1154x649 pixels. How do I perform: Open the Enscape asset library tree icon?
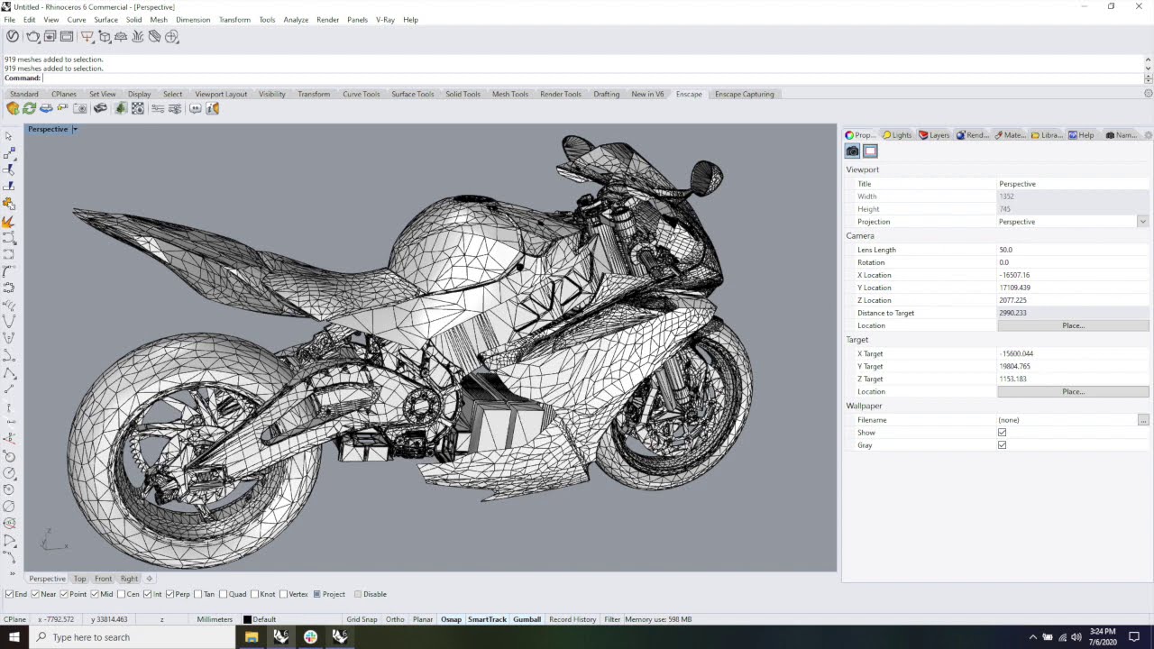121,108
